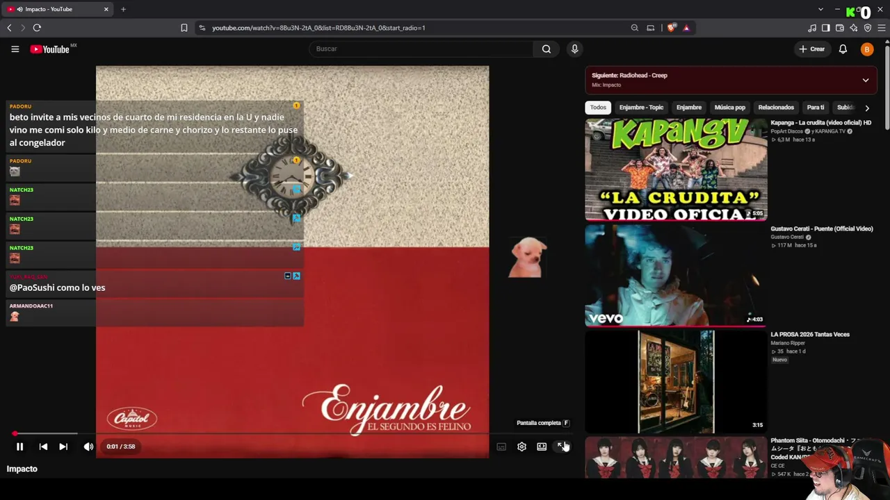Toggle full screen on the player
890x500 pixels.
point(561,447)
